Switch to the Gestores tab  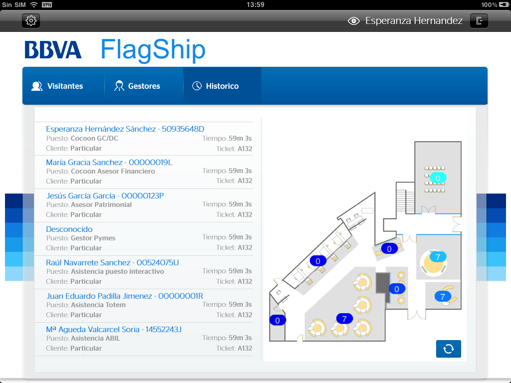pos(144,86)
